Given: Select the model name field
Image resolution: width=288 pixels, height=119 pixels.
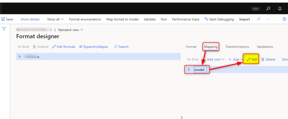Looking at the screenshot, I should click(200, 70).
